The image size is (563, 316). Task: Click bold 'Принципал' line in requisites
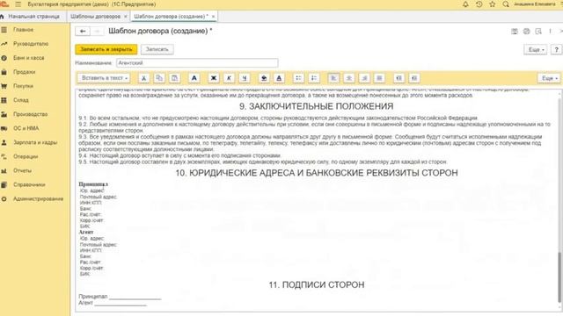coord(93,184)
